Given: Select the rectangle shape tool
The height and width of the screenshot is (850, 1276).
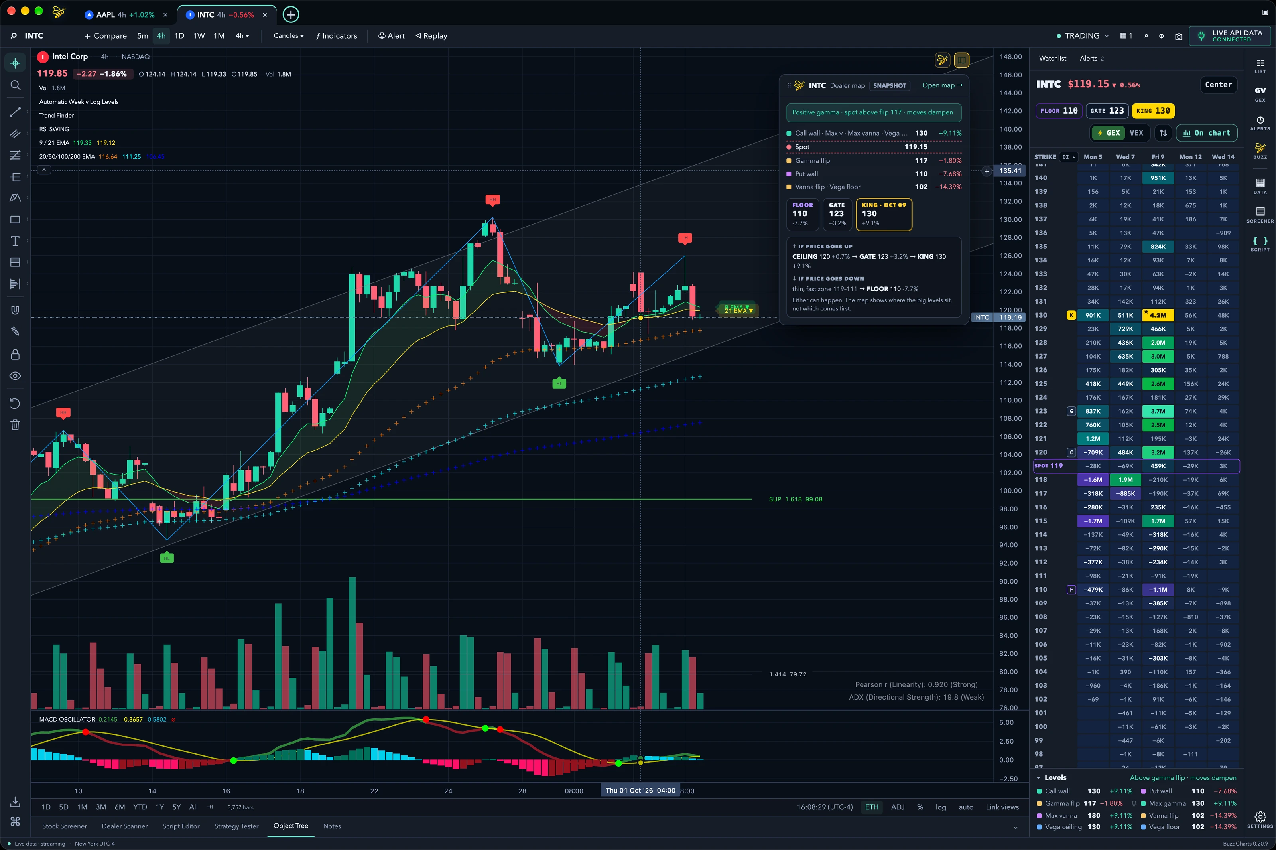Looking at the screenshot, I should [x=15, y=219].
